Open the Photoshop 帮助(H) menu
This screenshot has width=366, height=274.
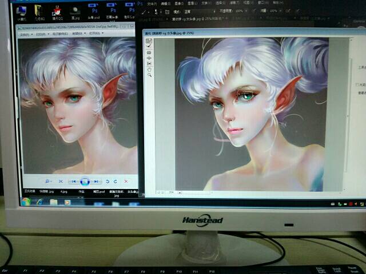click(x=278, y=2)
